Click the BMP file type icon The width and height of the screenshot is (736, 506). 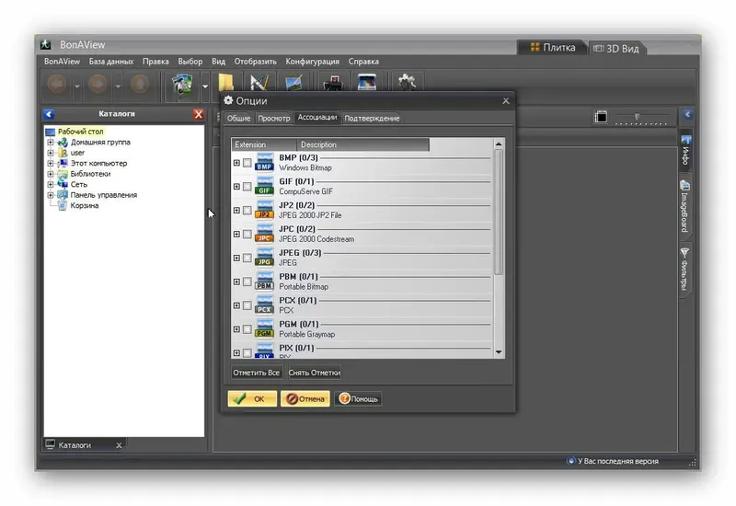coord(264,163)
